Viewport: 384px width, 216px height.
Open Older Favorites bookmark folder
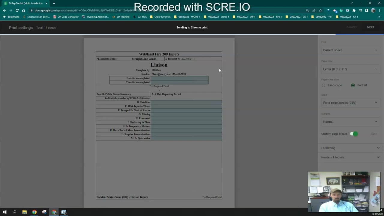click(x=160, y=17)
